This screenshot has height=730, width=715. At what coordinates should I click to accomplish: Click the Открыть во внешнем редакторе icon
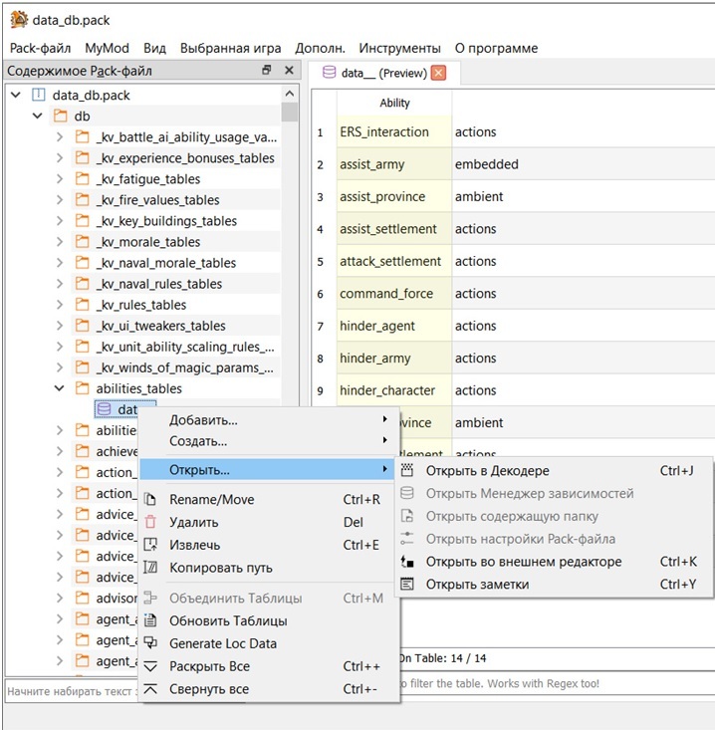407,562
